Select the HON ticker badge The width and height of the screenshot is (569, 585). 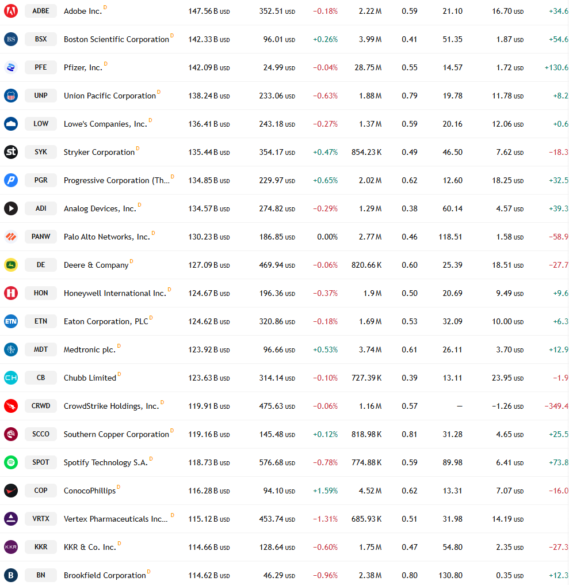(x=41, y=293)
